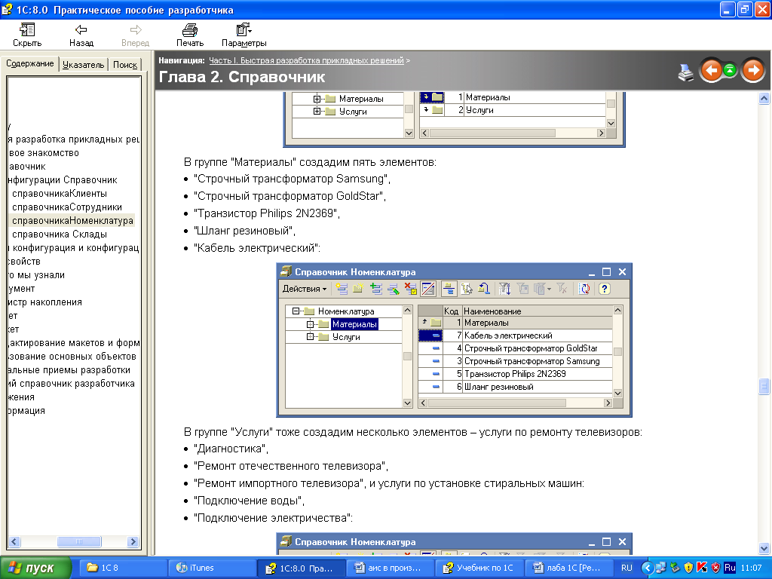Open the пуск Start button
772x579 pixels.
click(x=36, y=568)
